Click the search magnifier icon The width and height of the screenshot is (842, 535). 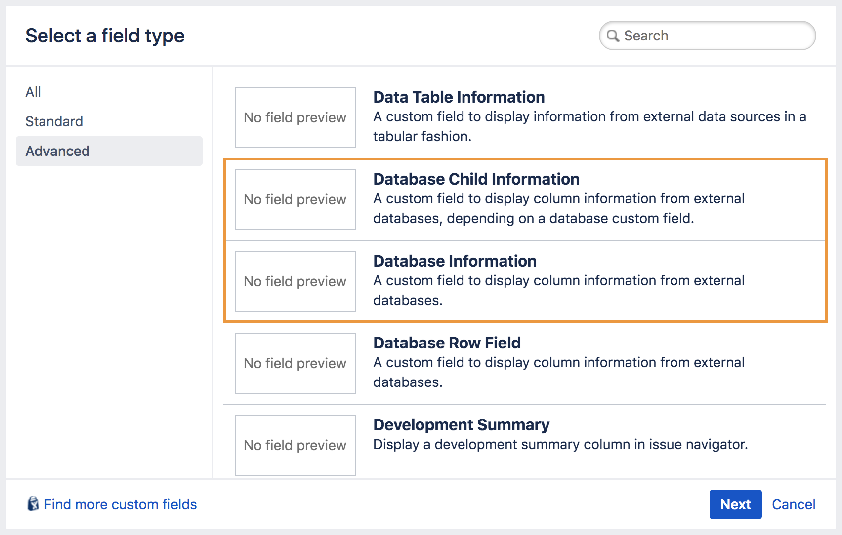(613, 36)
